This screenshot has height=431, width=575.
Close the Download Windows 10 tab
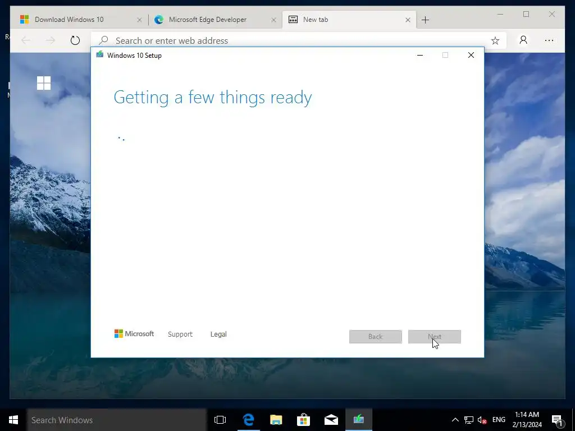pyautogui.click(x=139, y=20)
